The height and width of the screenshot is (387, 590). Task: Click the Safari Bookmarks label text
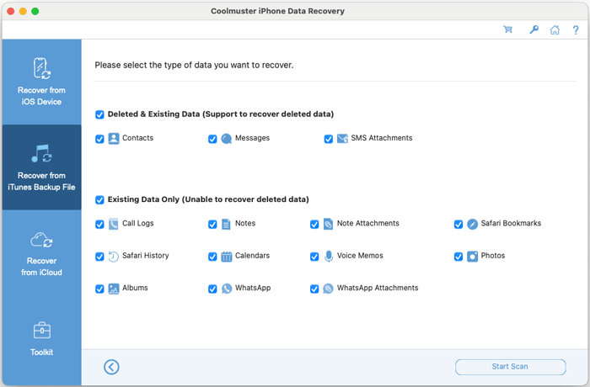pos(511,223)
